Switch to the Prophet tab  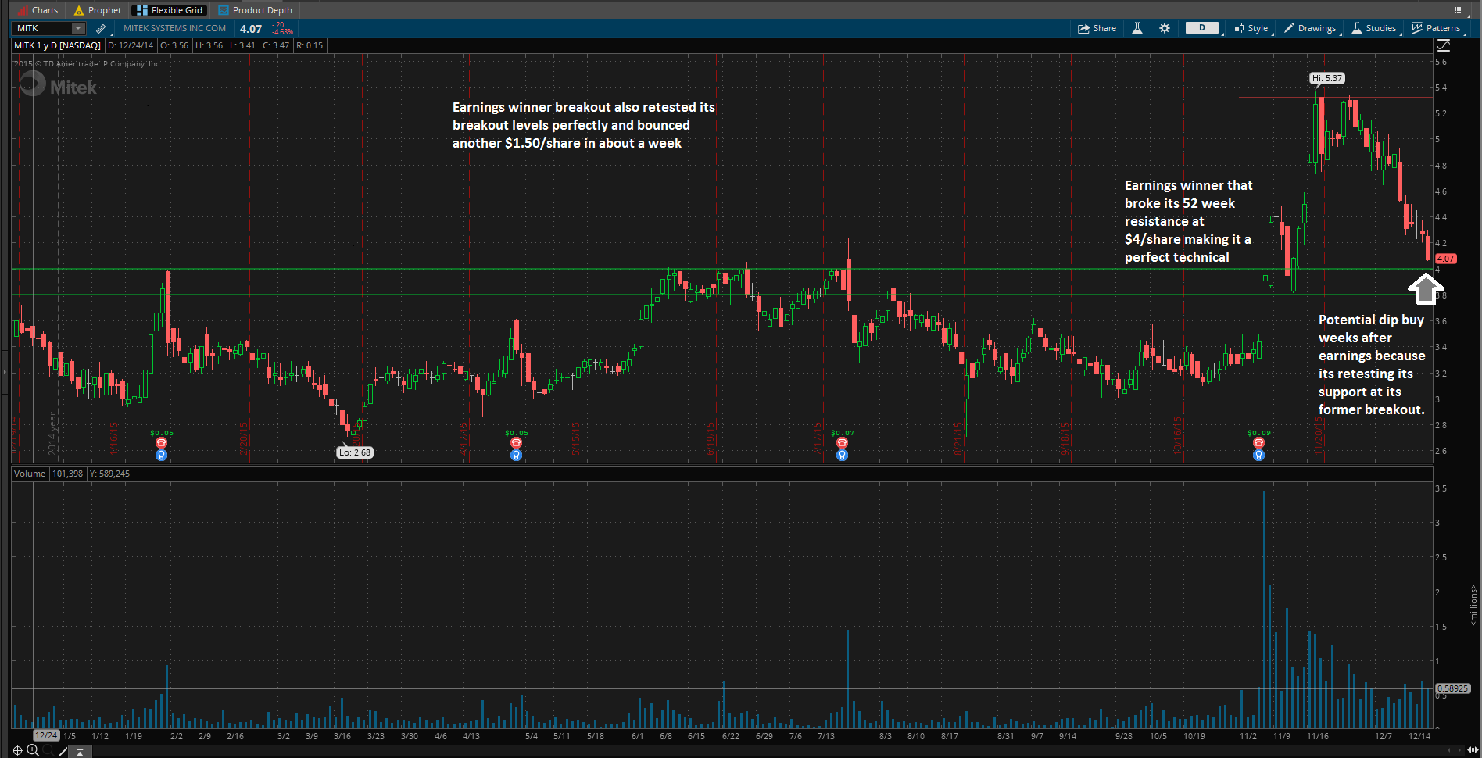coord(98,10)
